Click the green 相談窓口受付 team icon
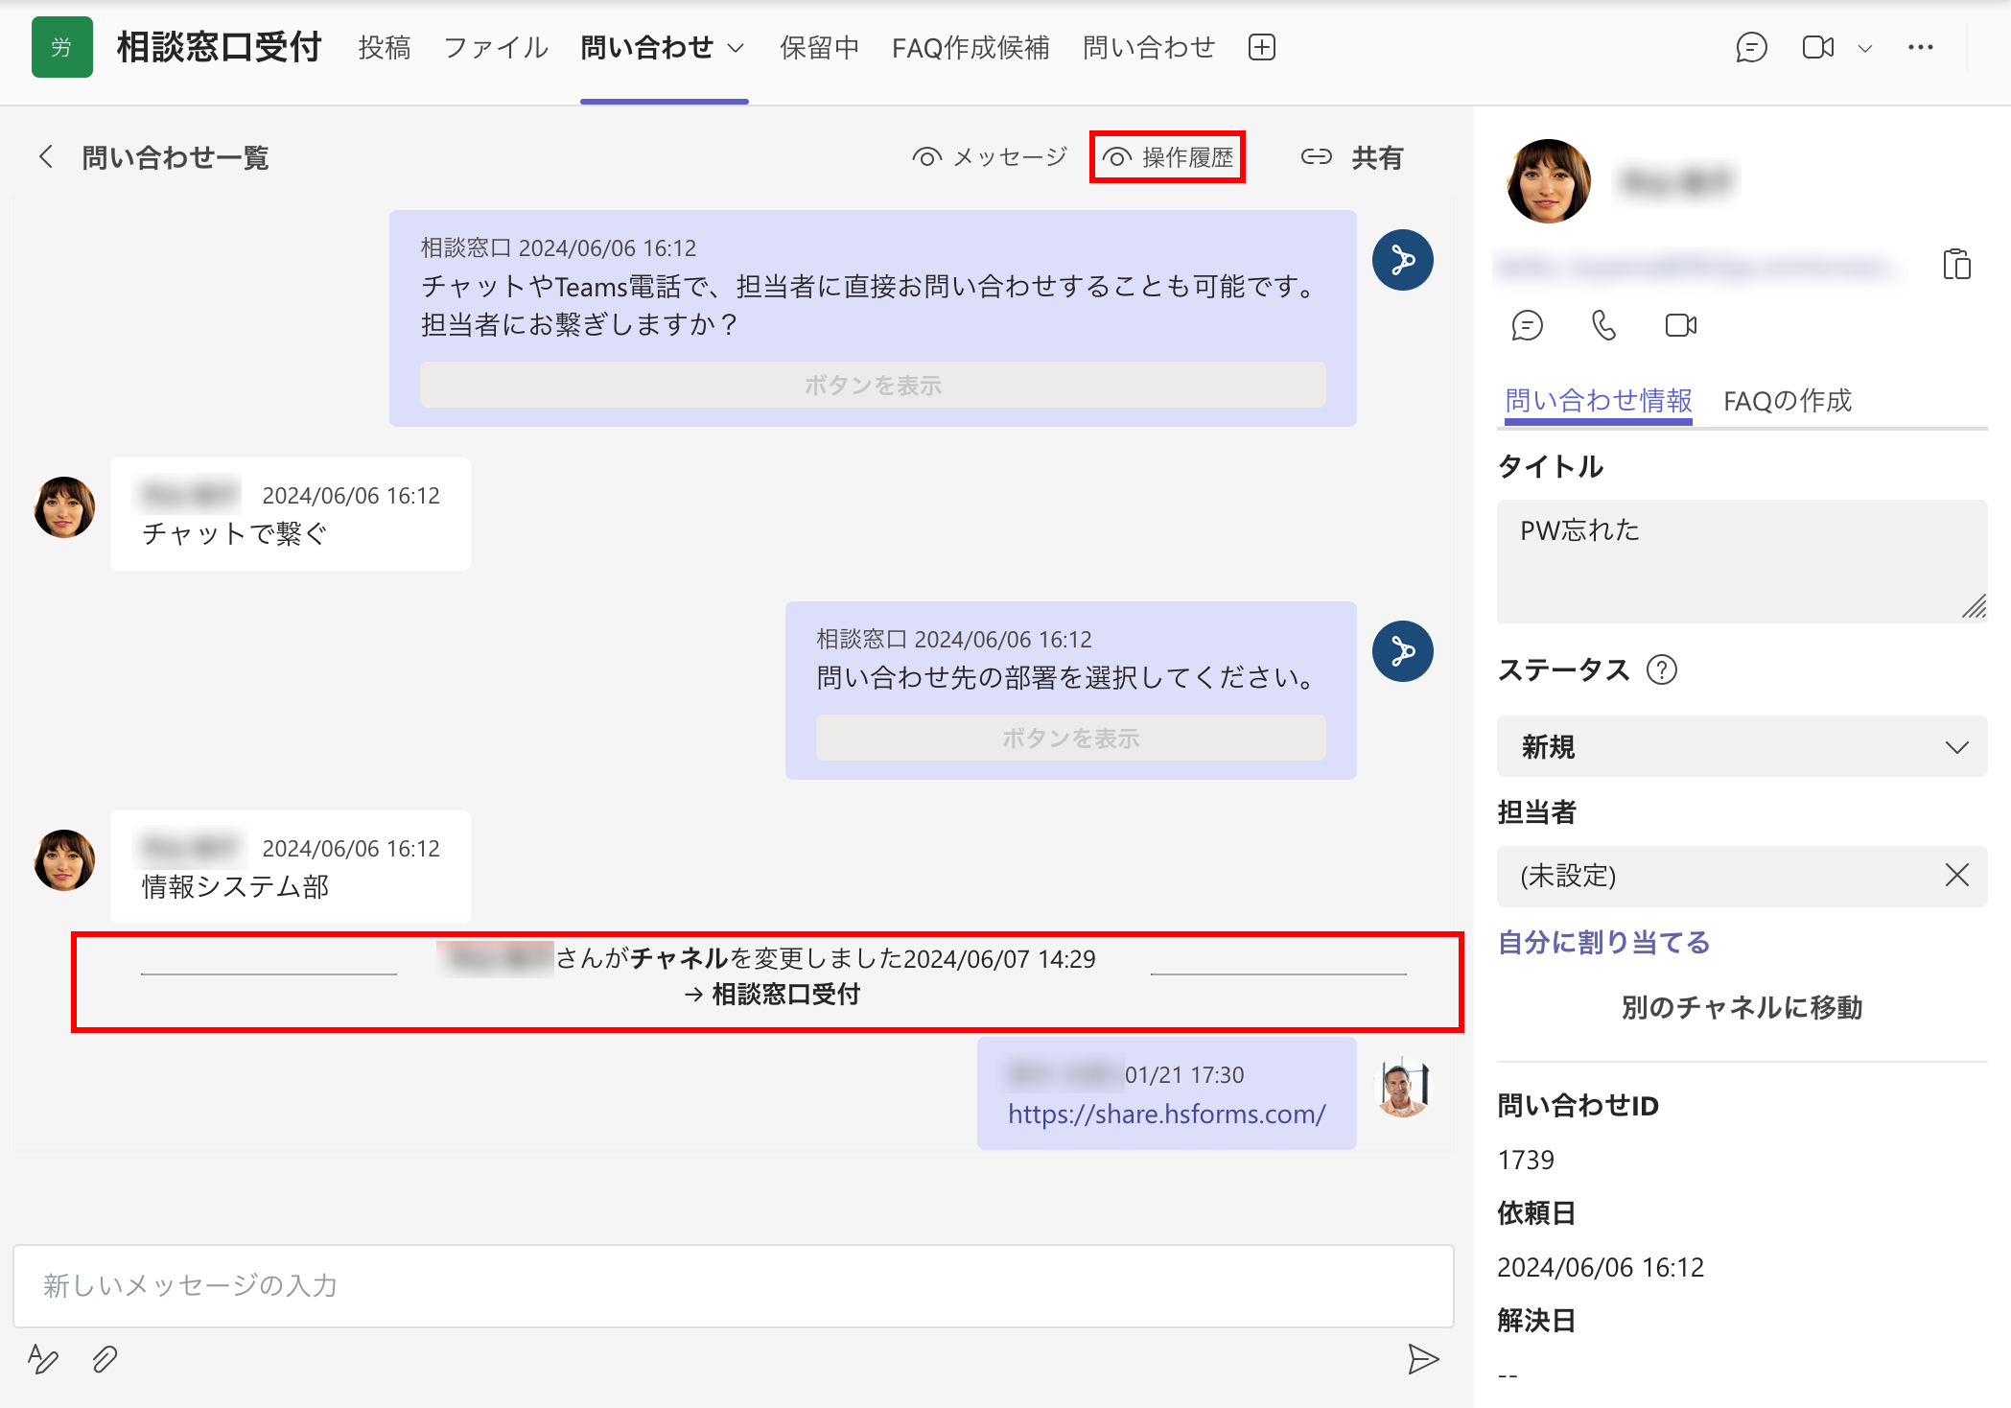 62,47
